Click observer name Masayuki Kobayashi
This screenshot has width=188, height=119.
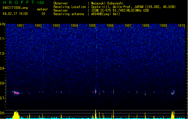(x=107, y=3)
